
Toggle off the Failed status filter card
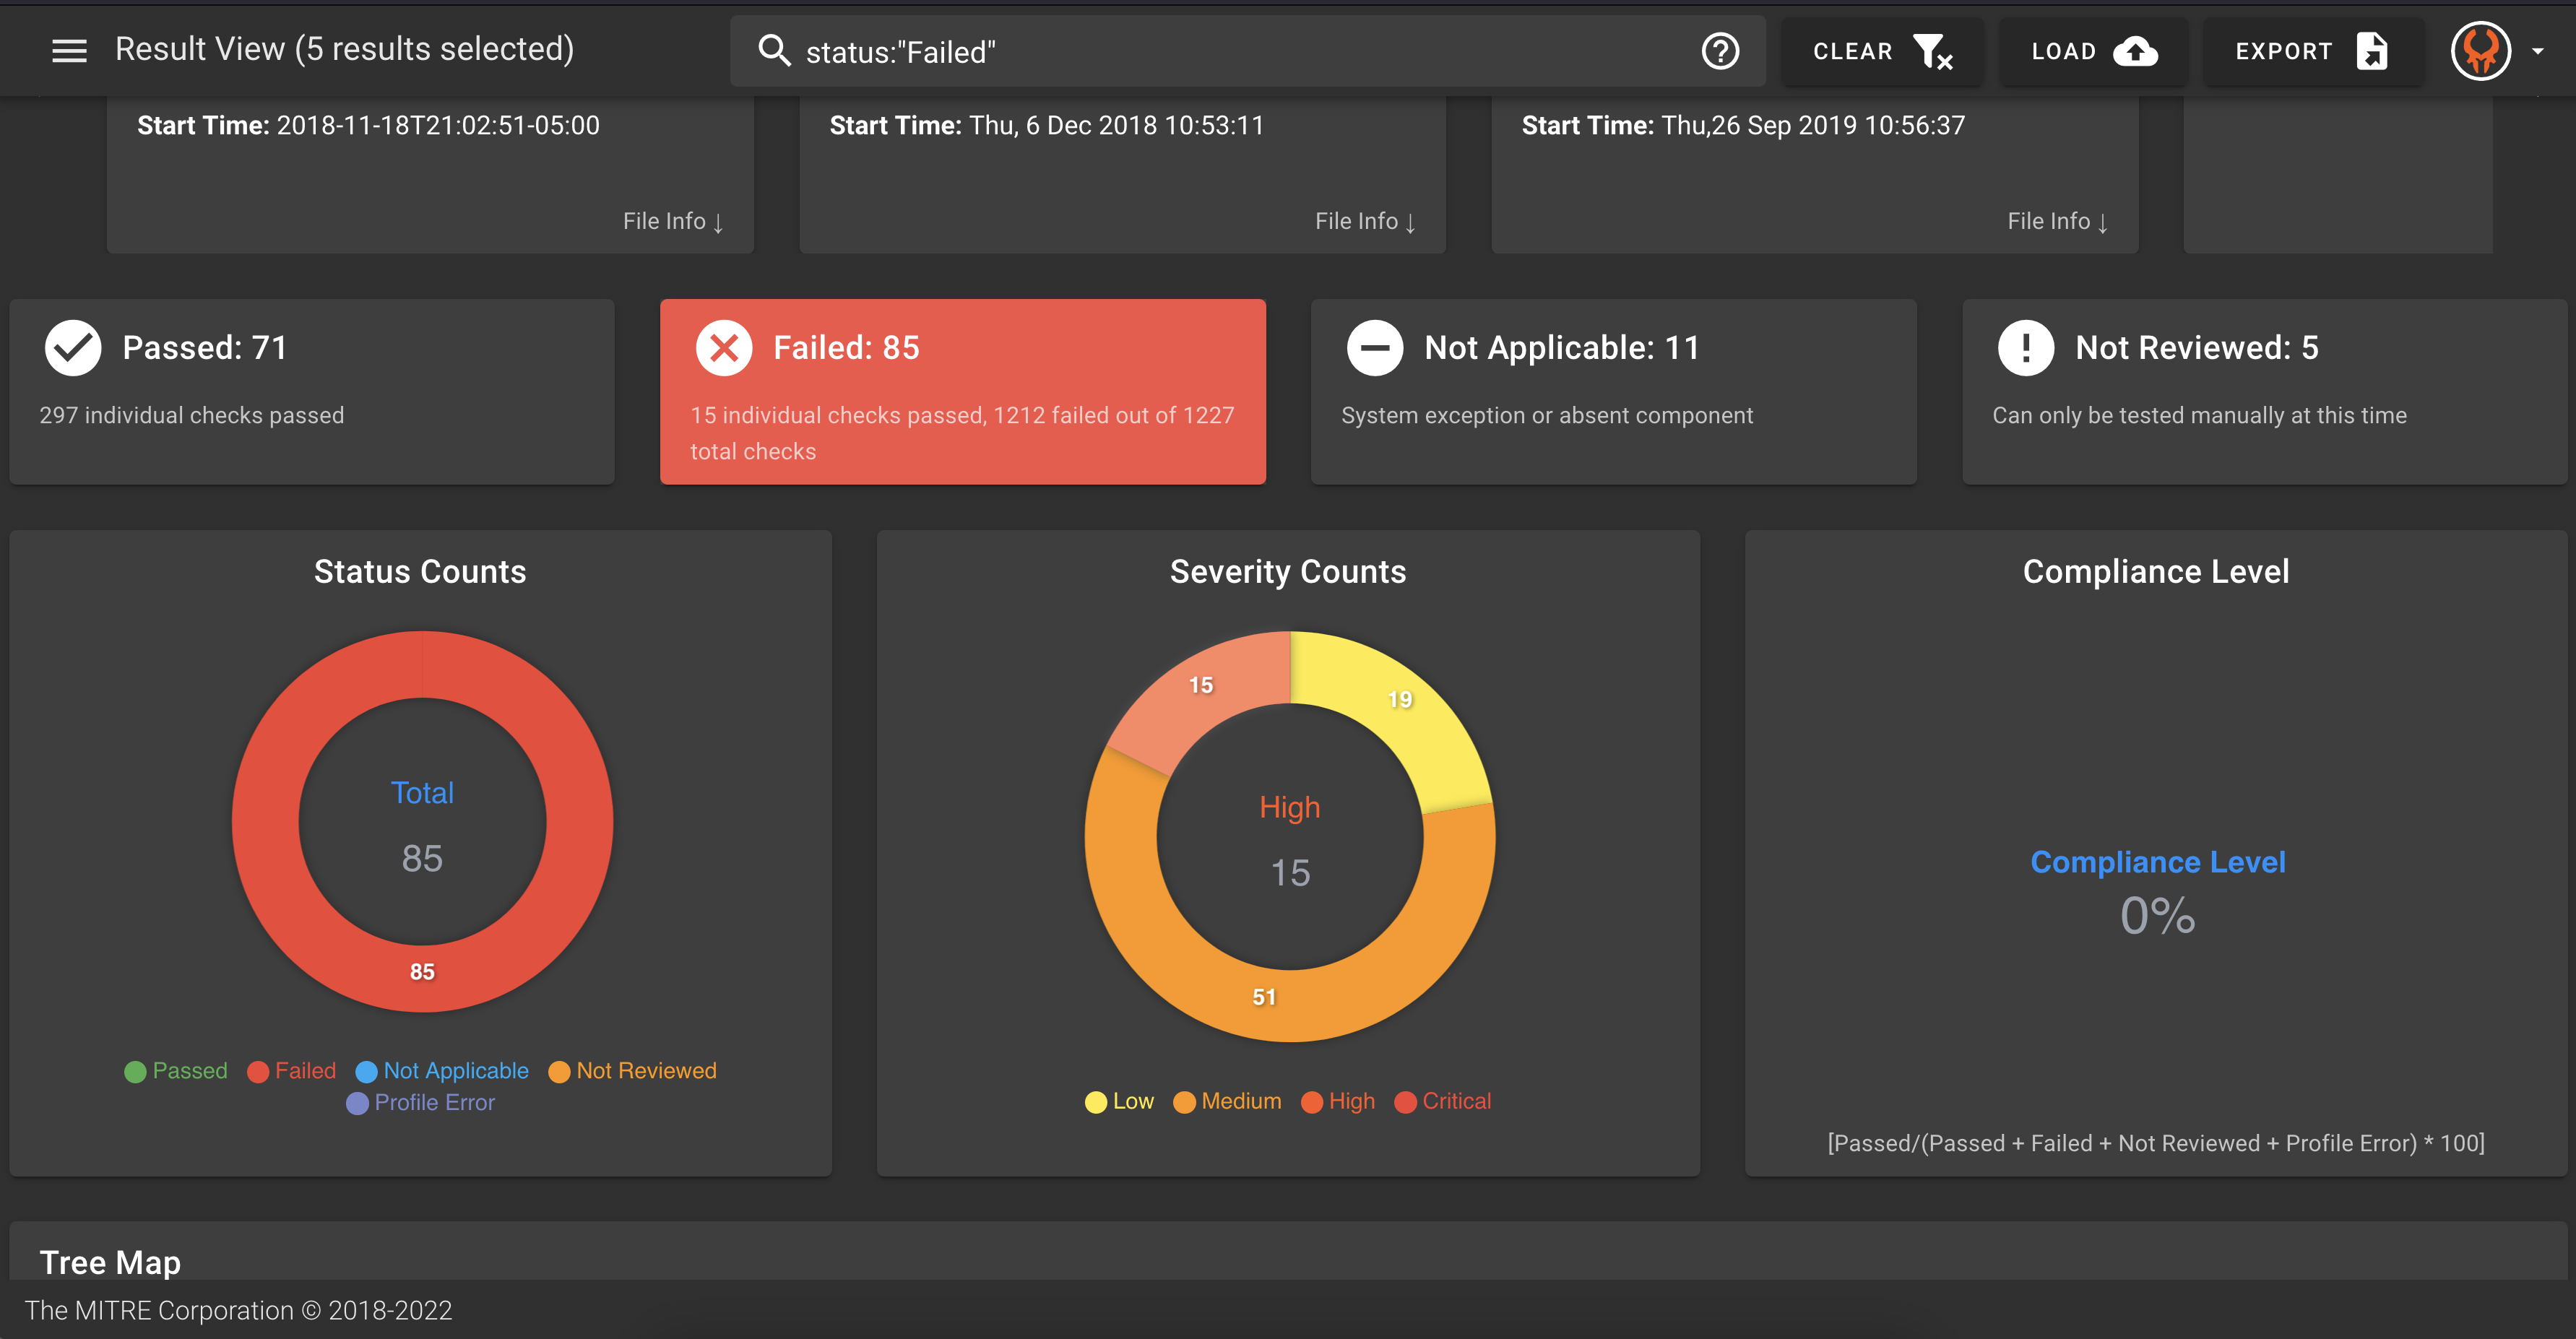(x=962, y=391)
